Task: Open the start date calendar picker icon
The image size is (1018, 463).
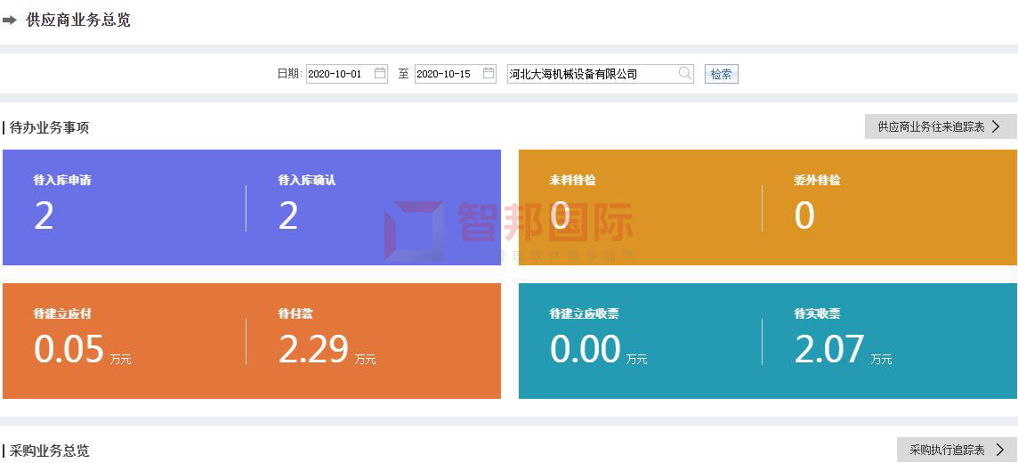Action: pos(380,73)
